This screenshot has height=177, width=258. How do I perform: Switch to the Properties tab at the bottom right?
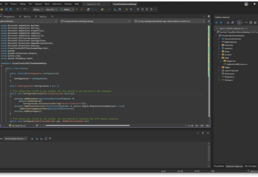[219, 166]
